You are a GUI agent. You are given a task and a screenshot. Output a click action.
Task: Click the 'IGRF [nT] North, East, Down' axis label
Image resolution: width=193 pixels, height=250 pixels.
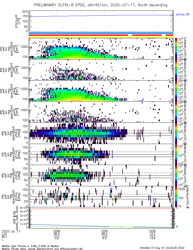pos(16,218)
